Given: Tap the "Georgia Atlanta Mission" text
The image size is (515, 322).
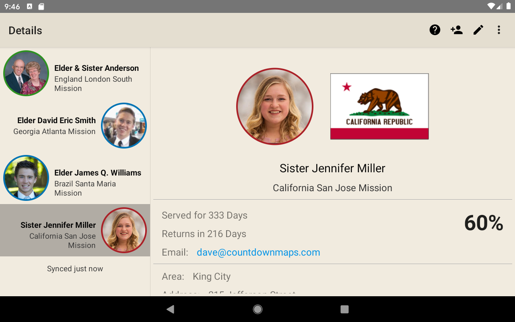Looking at the screenshot, I should [54, 132].
